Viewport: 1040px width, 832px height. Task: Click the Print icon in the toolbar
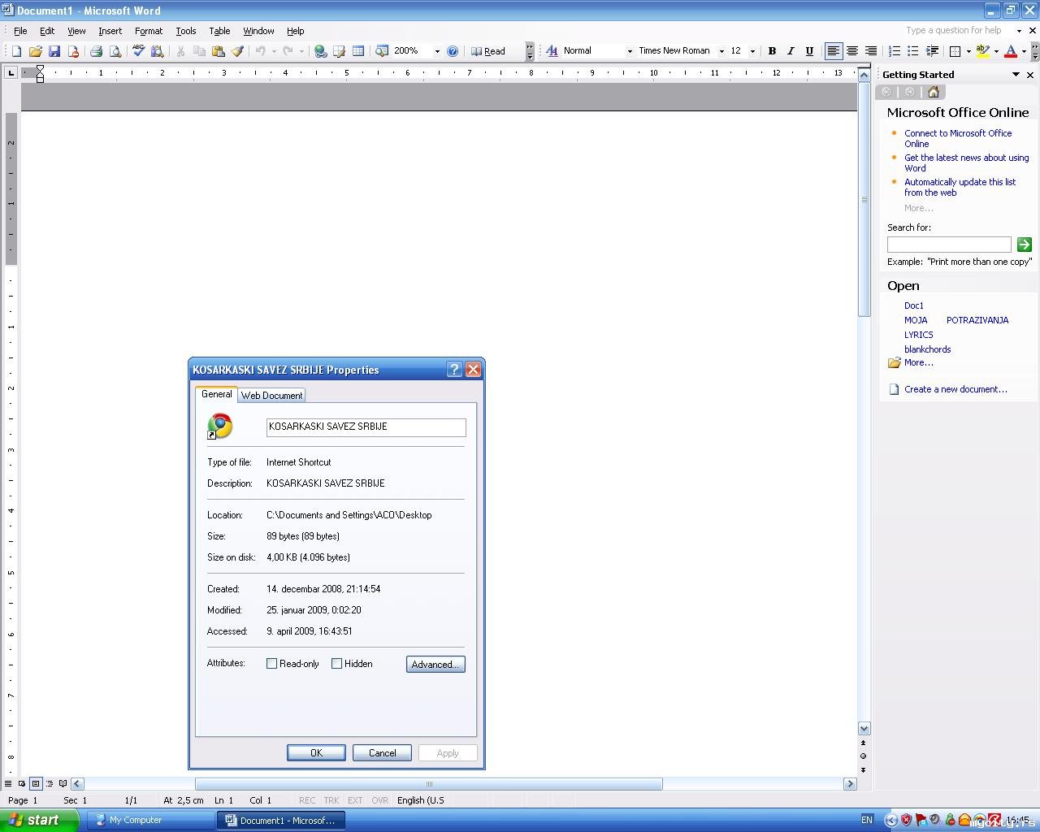coord(96,51)
